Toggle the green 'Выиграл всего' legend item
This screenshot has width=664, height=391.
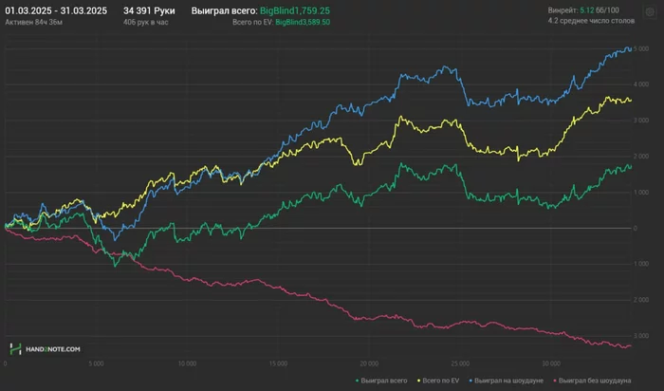383,381
